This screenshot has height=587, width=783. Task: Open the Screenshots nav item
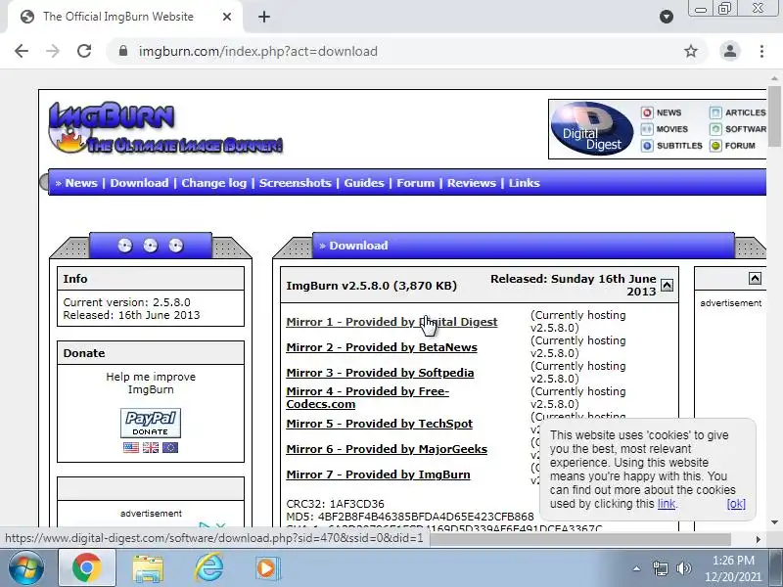click(x=296, y=183)
